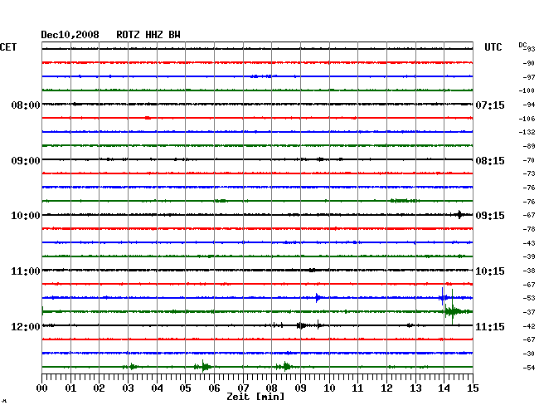Click the 11:15 UTC time label
539x410 pixels.
[490, 326]
